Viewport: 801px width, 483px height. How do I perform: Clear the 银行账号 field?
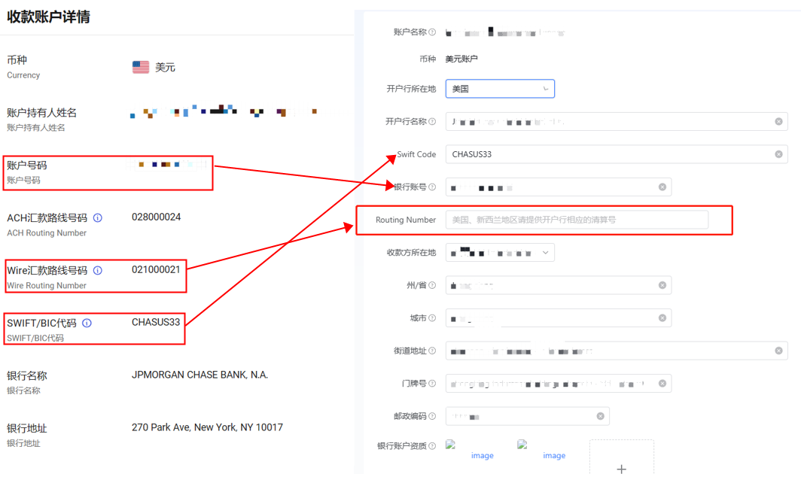click(x=662, y=187)
